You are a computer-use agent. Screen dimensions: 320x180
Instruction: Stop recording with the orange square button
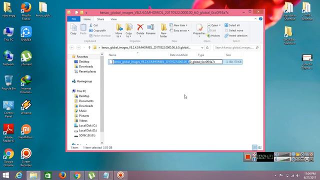click(248, 157)
